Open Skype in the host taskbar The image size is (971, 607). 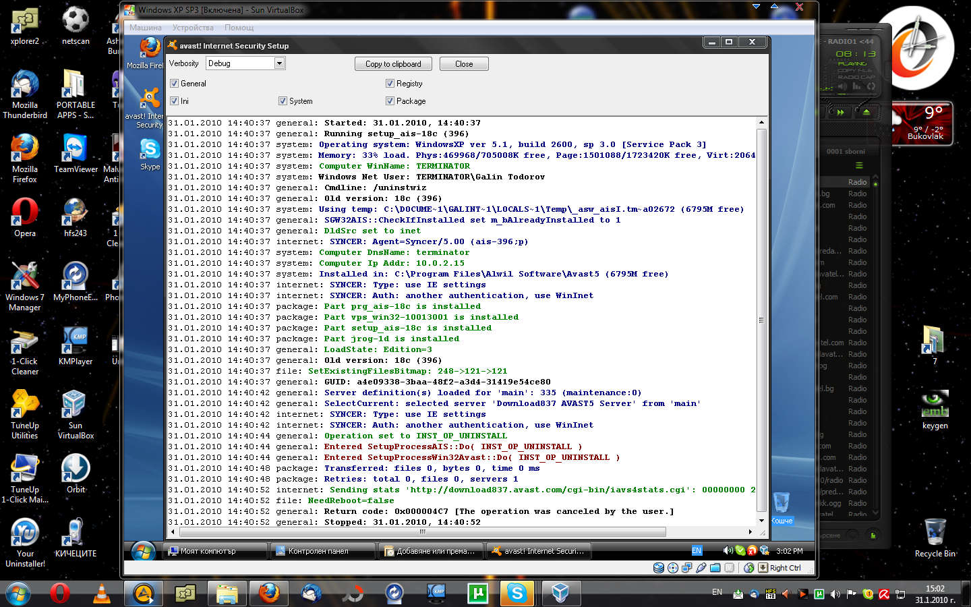click(517, 594)
